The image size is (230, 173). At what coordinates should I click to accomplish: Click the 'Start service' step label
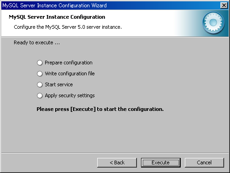point(59,84)
